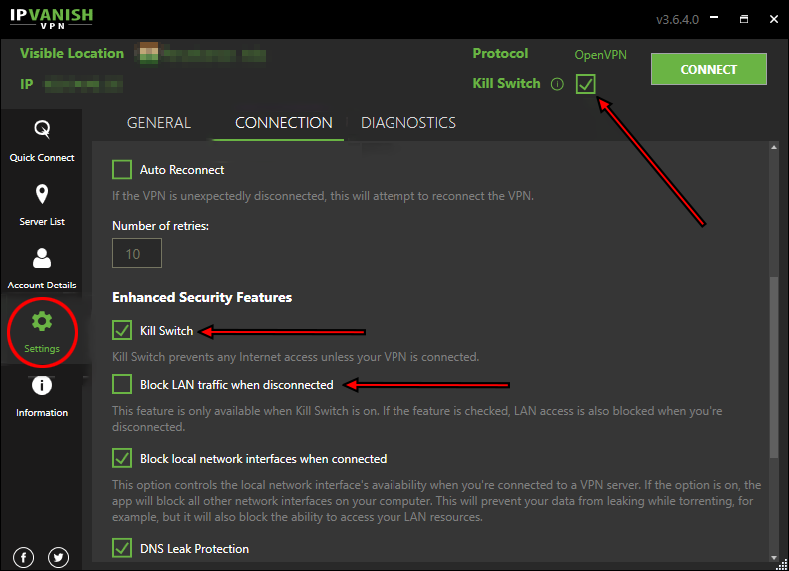
Task: Uncheck DNS Leak Protection
Action: (x=122, y=548)
